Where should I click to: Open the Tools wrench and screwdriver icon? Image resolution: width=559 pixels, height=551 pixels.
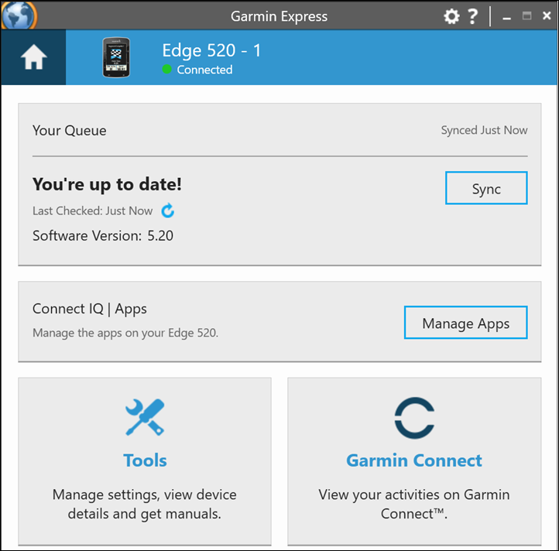pyautogui.click(x=145, y=417)
